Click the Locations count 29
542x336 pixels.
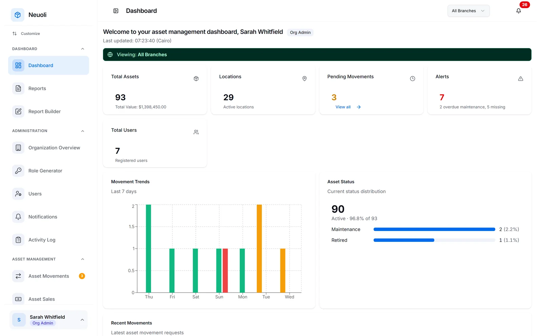pos(228,97)
